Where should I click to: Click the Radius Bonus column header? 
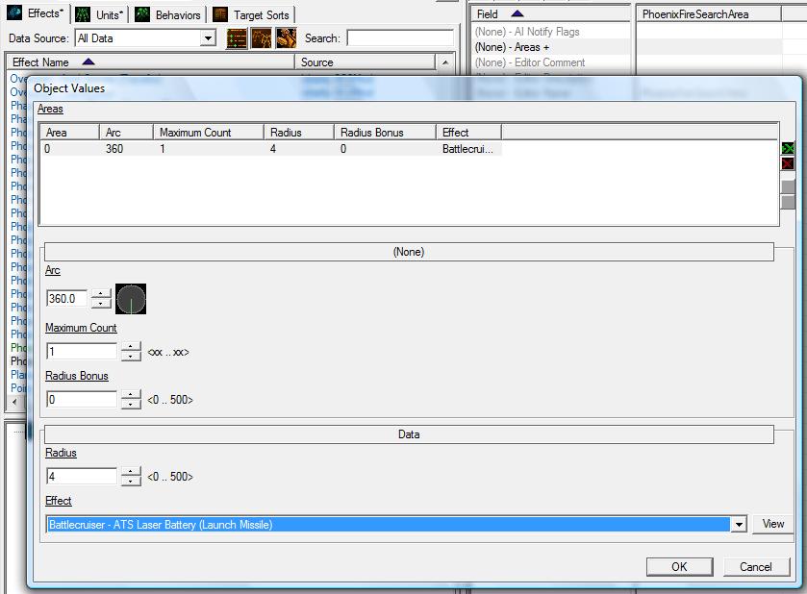pyautogui.click(x=386, y=133)
